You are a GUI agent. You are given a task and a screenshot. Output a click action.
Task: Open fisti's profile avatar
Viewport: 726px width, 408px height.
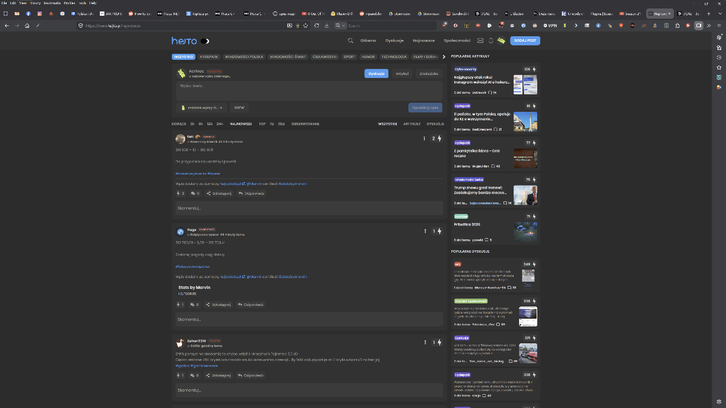(180, 138)
